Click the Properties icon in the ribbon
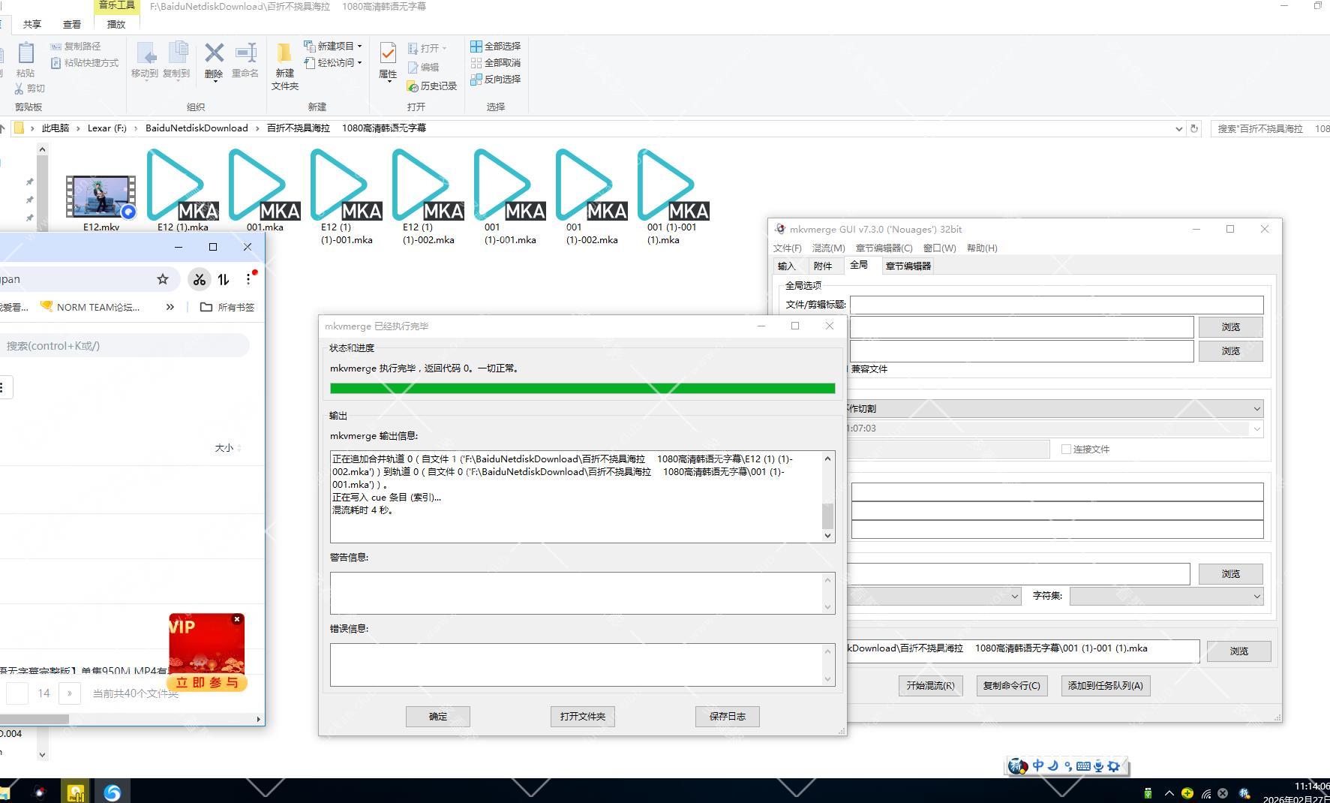The height and width of the screenshot is (803, 1330). coord(388,54)
